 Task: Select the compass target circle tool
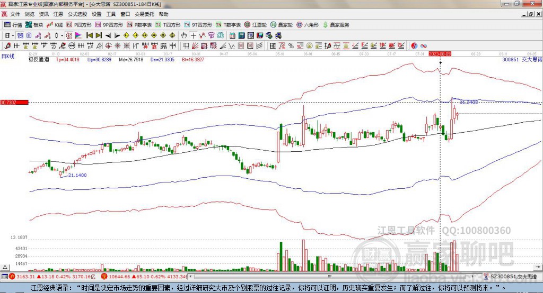tap(108, 45)
